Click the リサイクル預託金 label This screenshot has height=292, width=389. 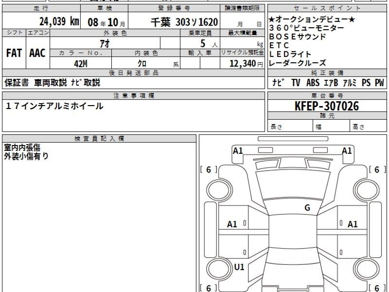(243, 53)
